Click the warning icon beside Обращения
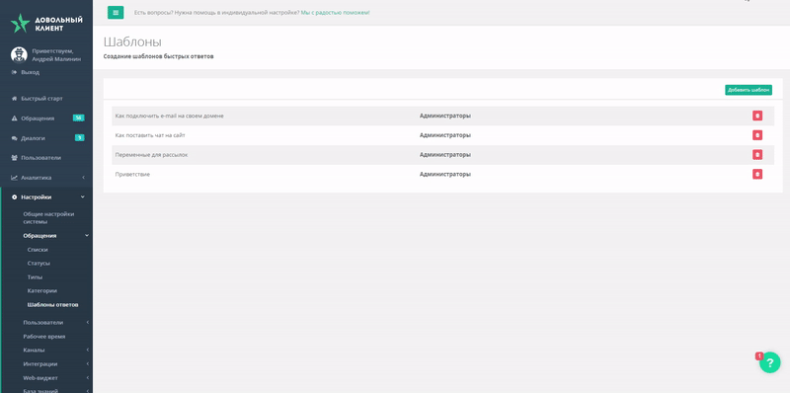790x393 pixels. [14, 118]
